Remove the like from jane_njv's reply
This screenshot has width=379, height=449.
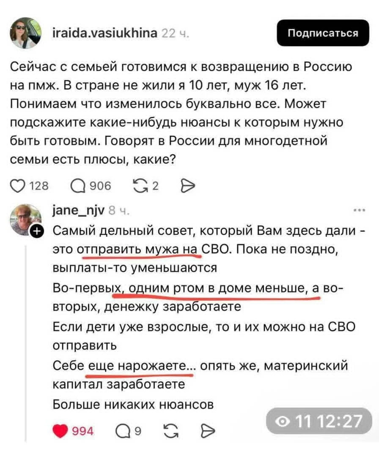[x=60, y=431]
